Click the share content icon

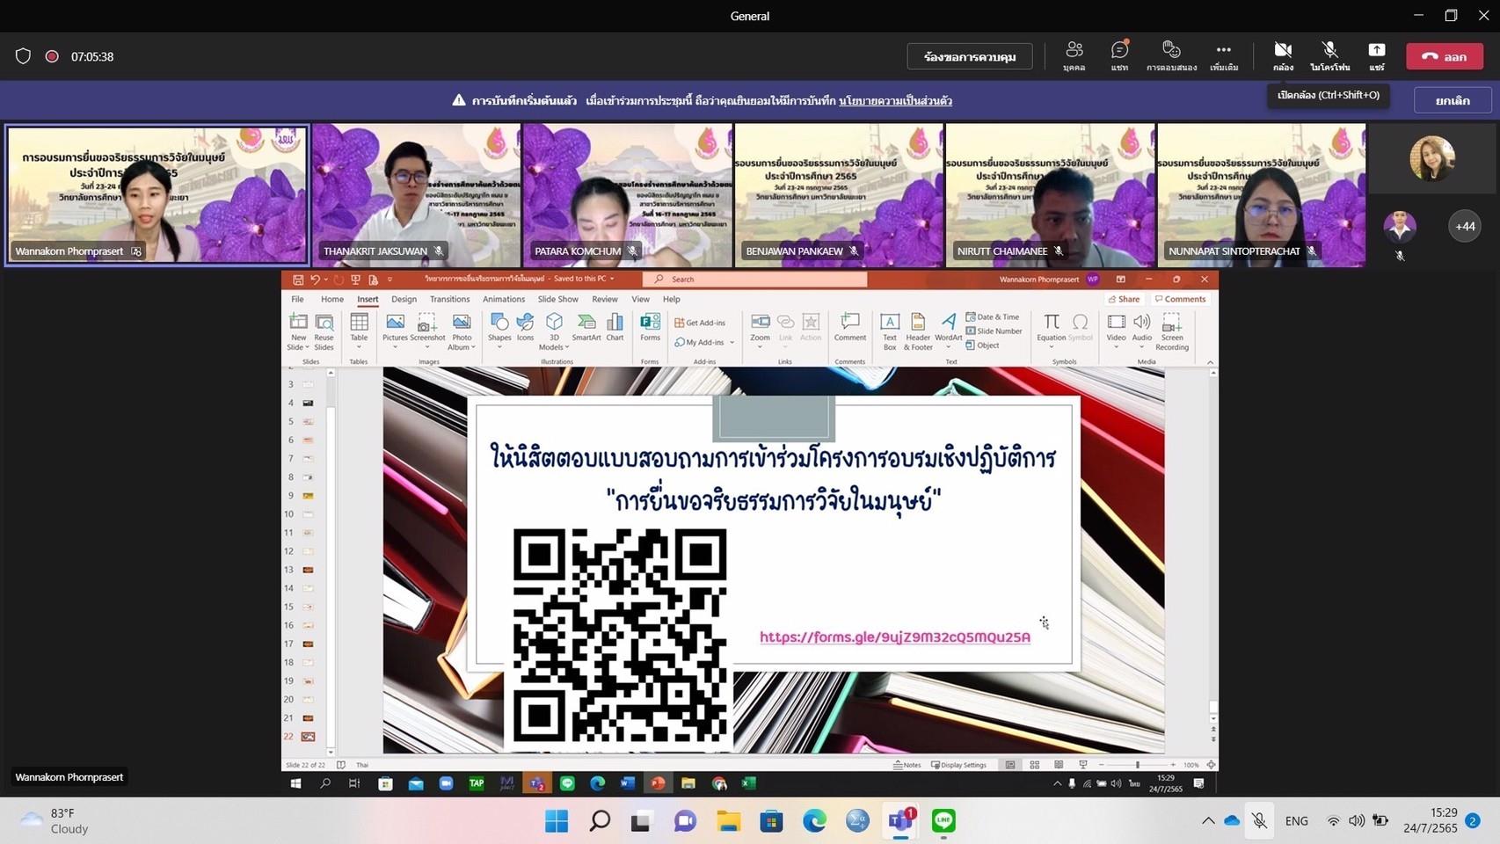pyautogui.click(x=1376, y=55)
